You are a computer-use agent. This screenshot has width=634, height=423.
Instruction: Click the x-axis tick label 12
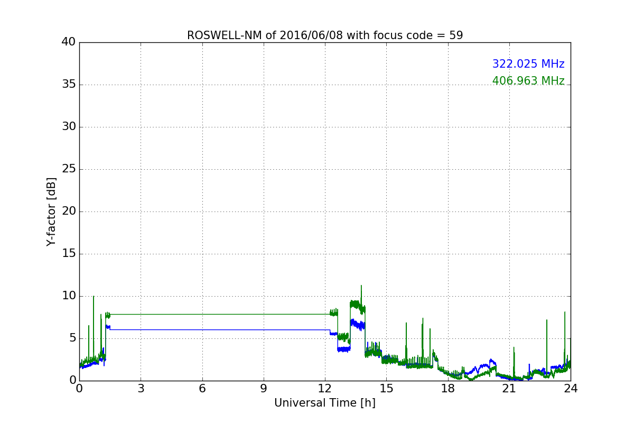click(x=325, y=389)
